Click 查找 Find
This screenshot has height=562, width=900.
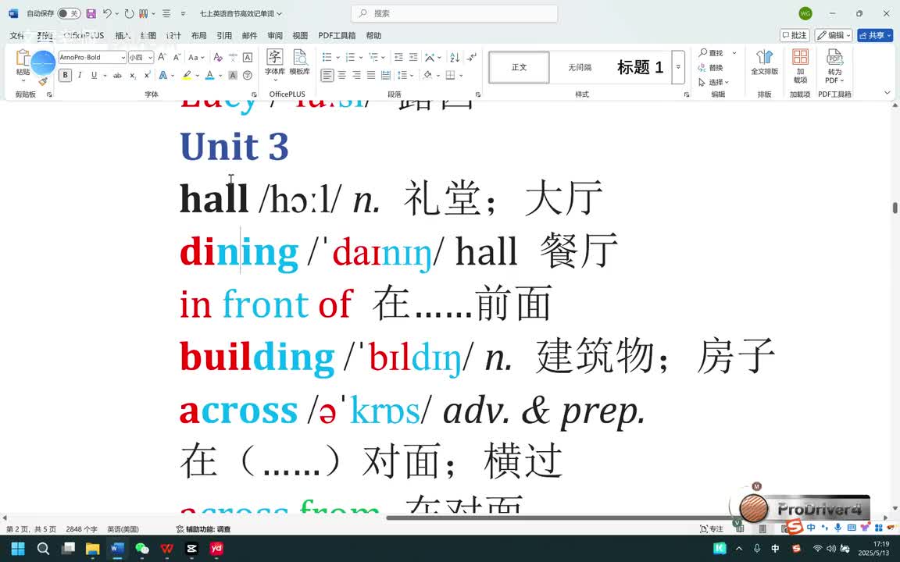coord(711,53)
